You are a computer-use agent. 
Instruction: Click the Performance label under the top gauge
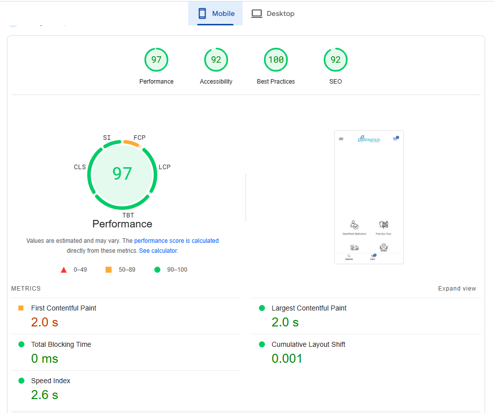(x=156, y=82)
